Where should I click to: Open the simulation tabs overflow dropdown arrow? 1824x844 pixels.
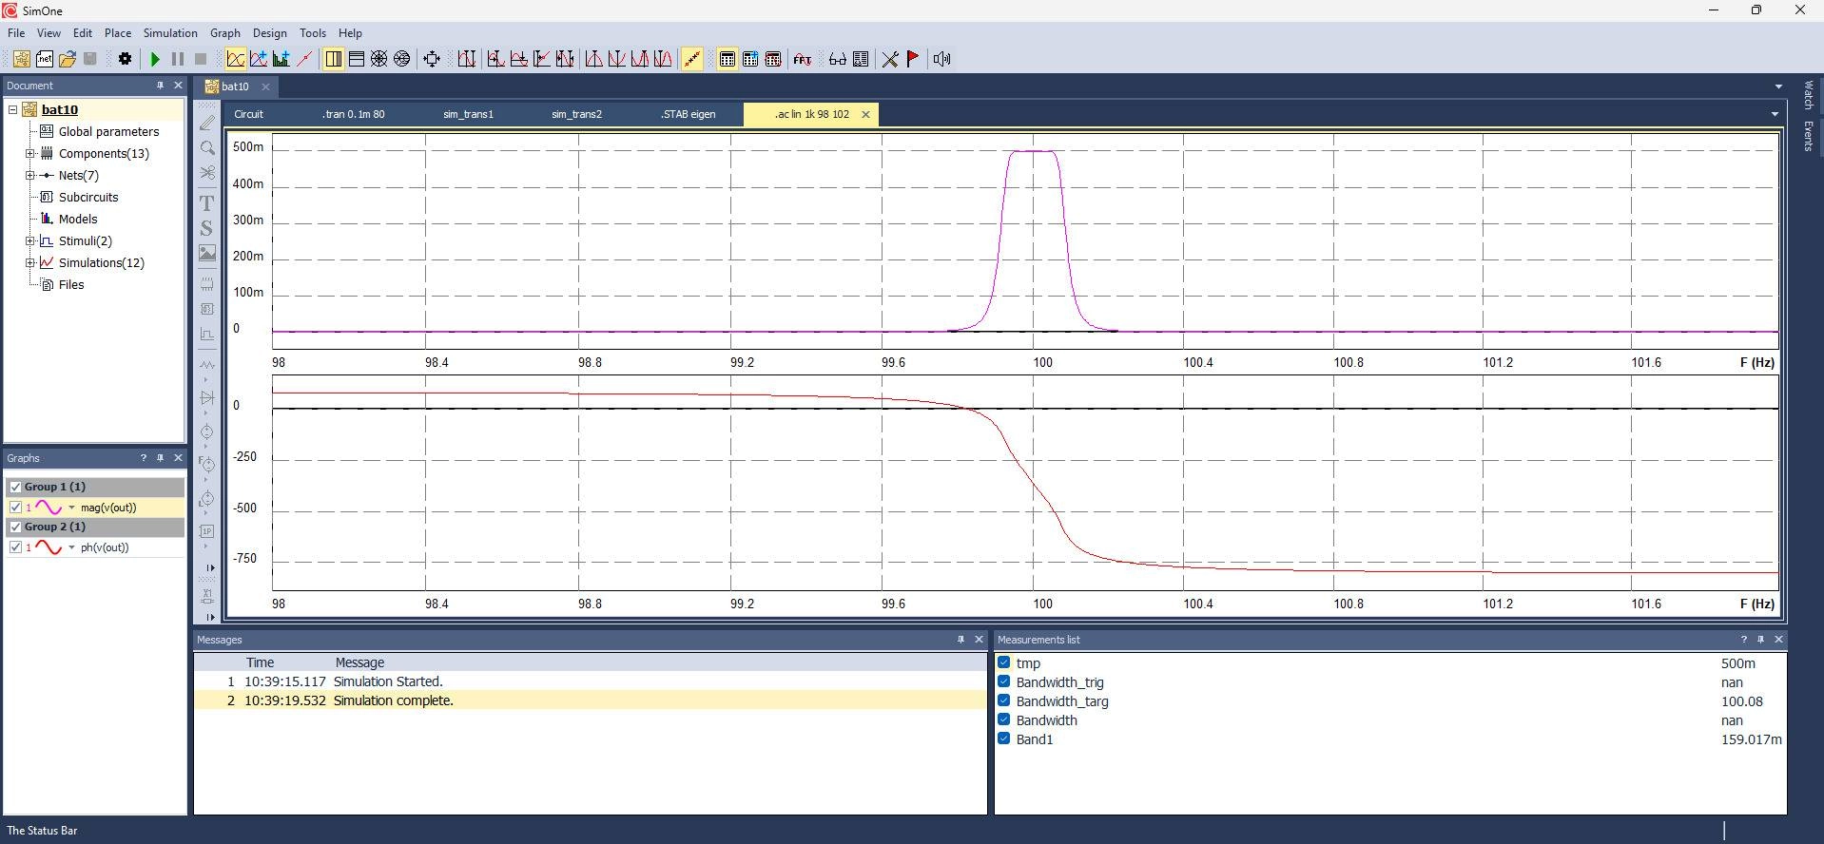pyautogui.click(x=1775, y=114)
